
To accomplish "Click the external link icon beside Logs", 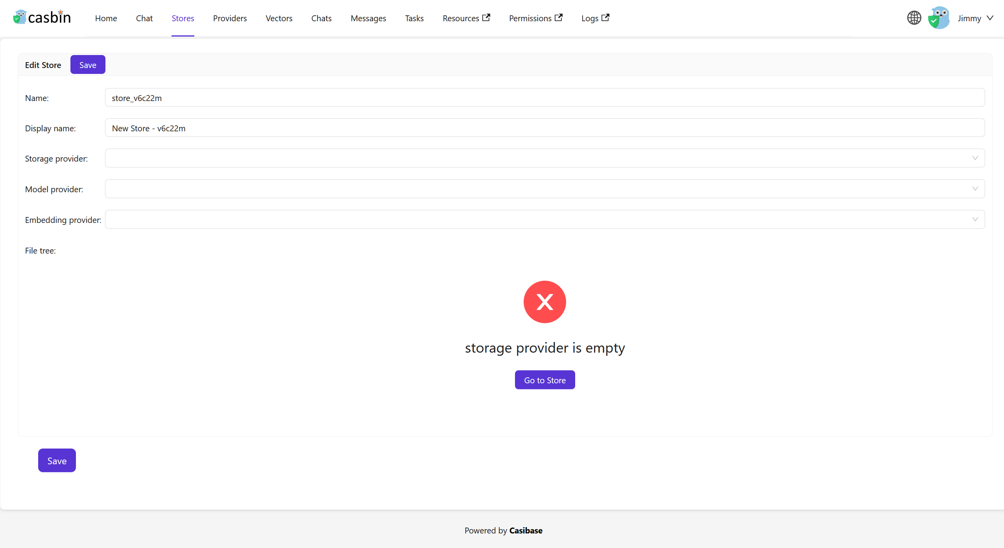I will 605,17.
